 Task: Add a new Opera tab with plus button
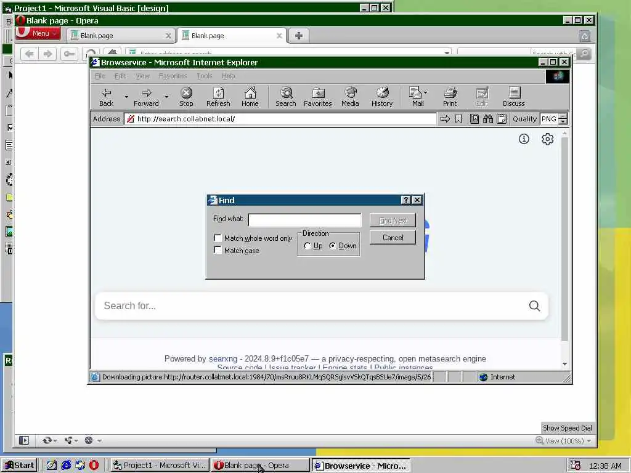(x=299, y=36)
